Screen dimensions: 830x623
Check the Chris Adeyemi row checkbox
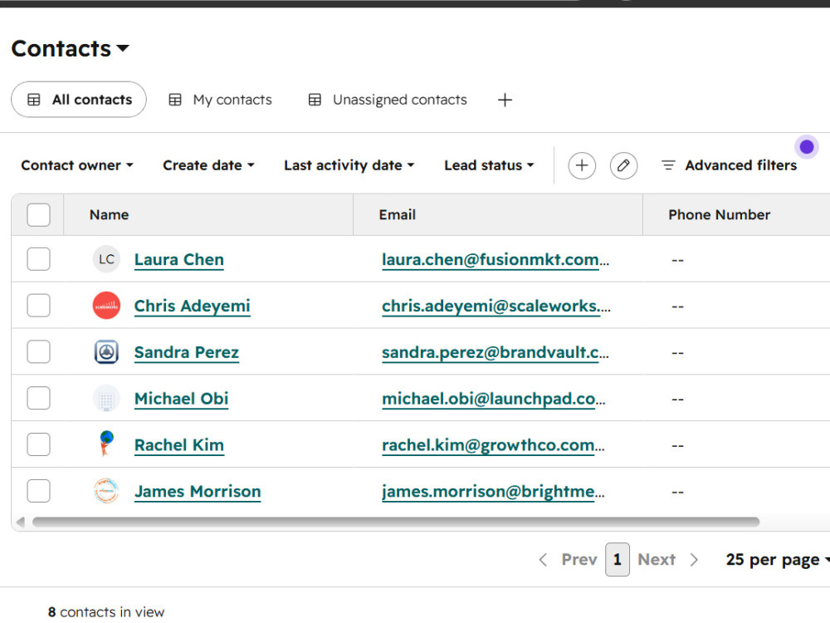click(39, 306)
